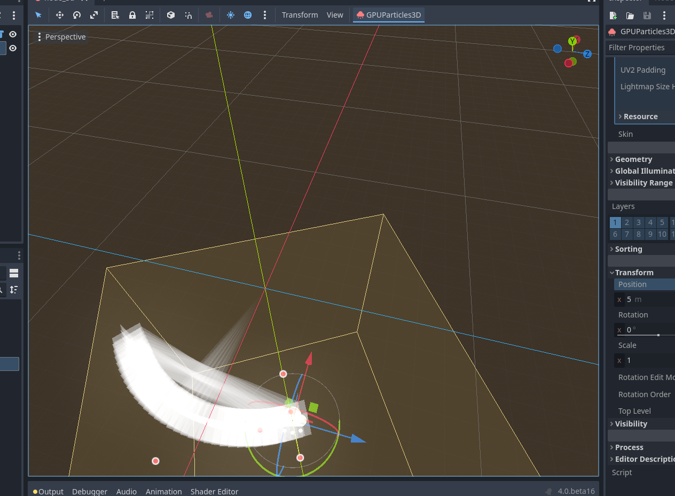Select the Scale mode tool
The height and width of the screenshot is (496, 675).
93,14
